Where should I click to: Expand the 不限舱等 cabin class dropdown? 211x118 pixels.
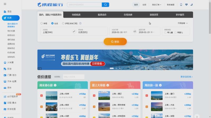183,23
